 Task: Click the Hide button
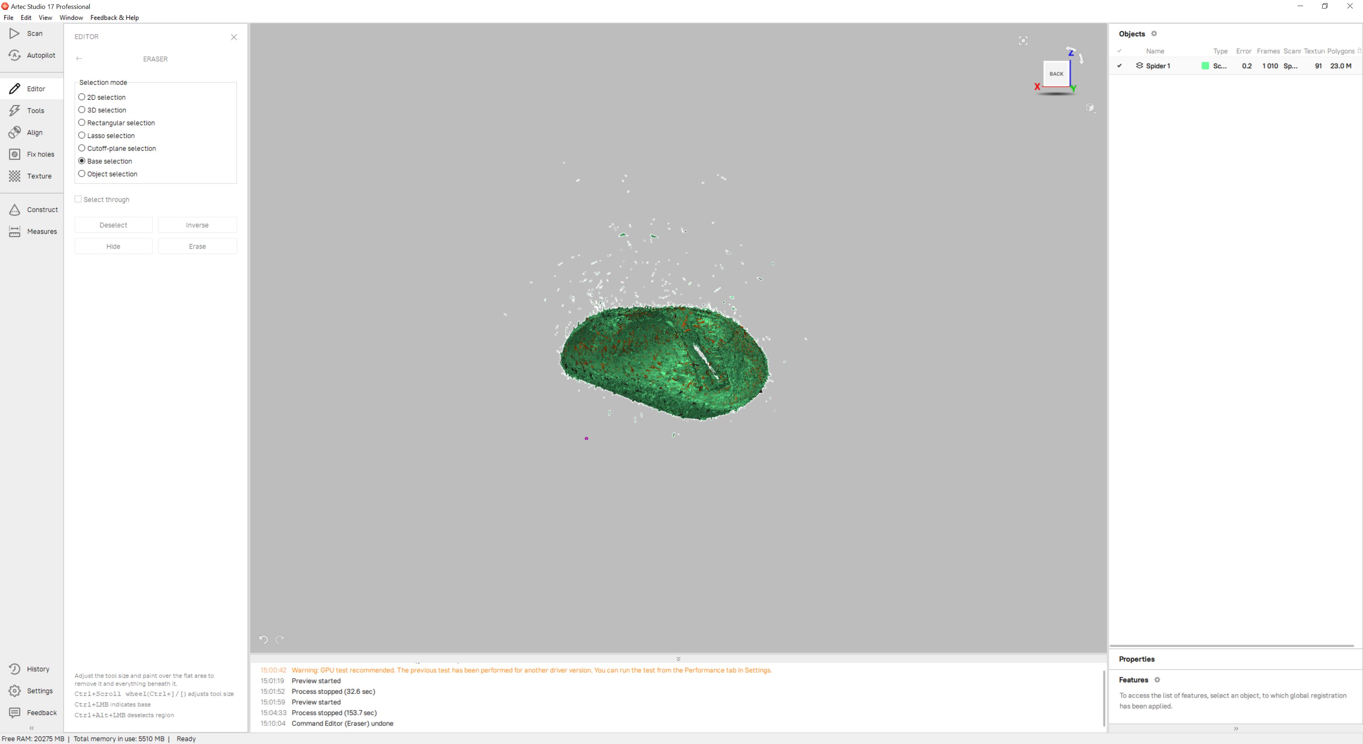click(x=113, y=246)
